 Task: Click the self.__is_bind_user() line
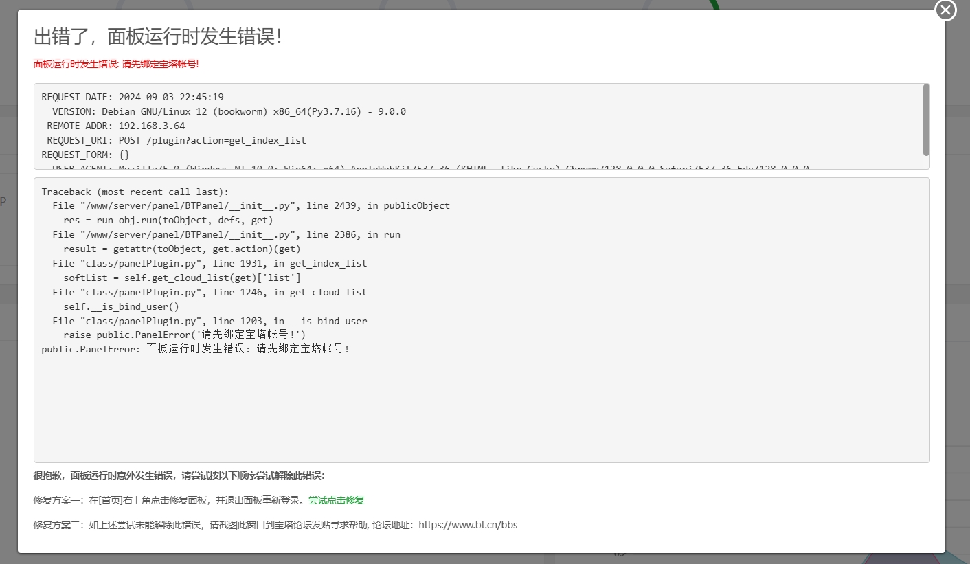click(122, 307)
